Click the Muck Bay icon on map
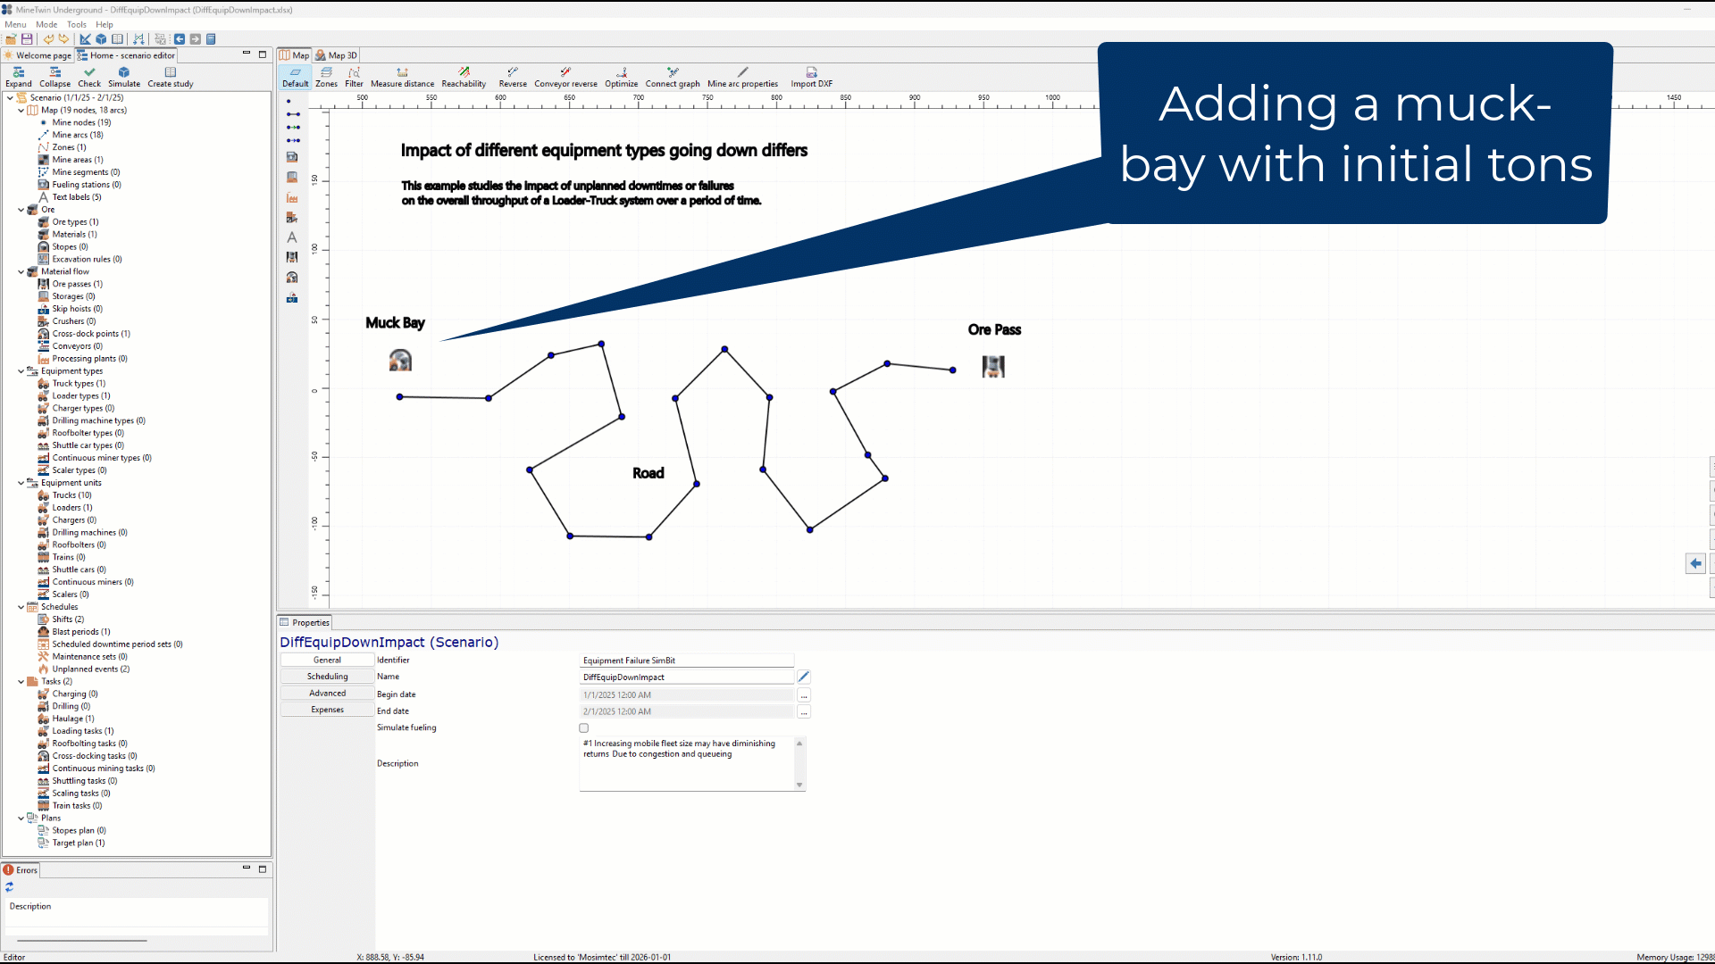This screenshot has height=964, width=1715. pos(400,361)
